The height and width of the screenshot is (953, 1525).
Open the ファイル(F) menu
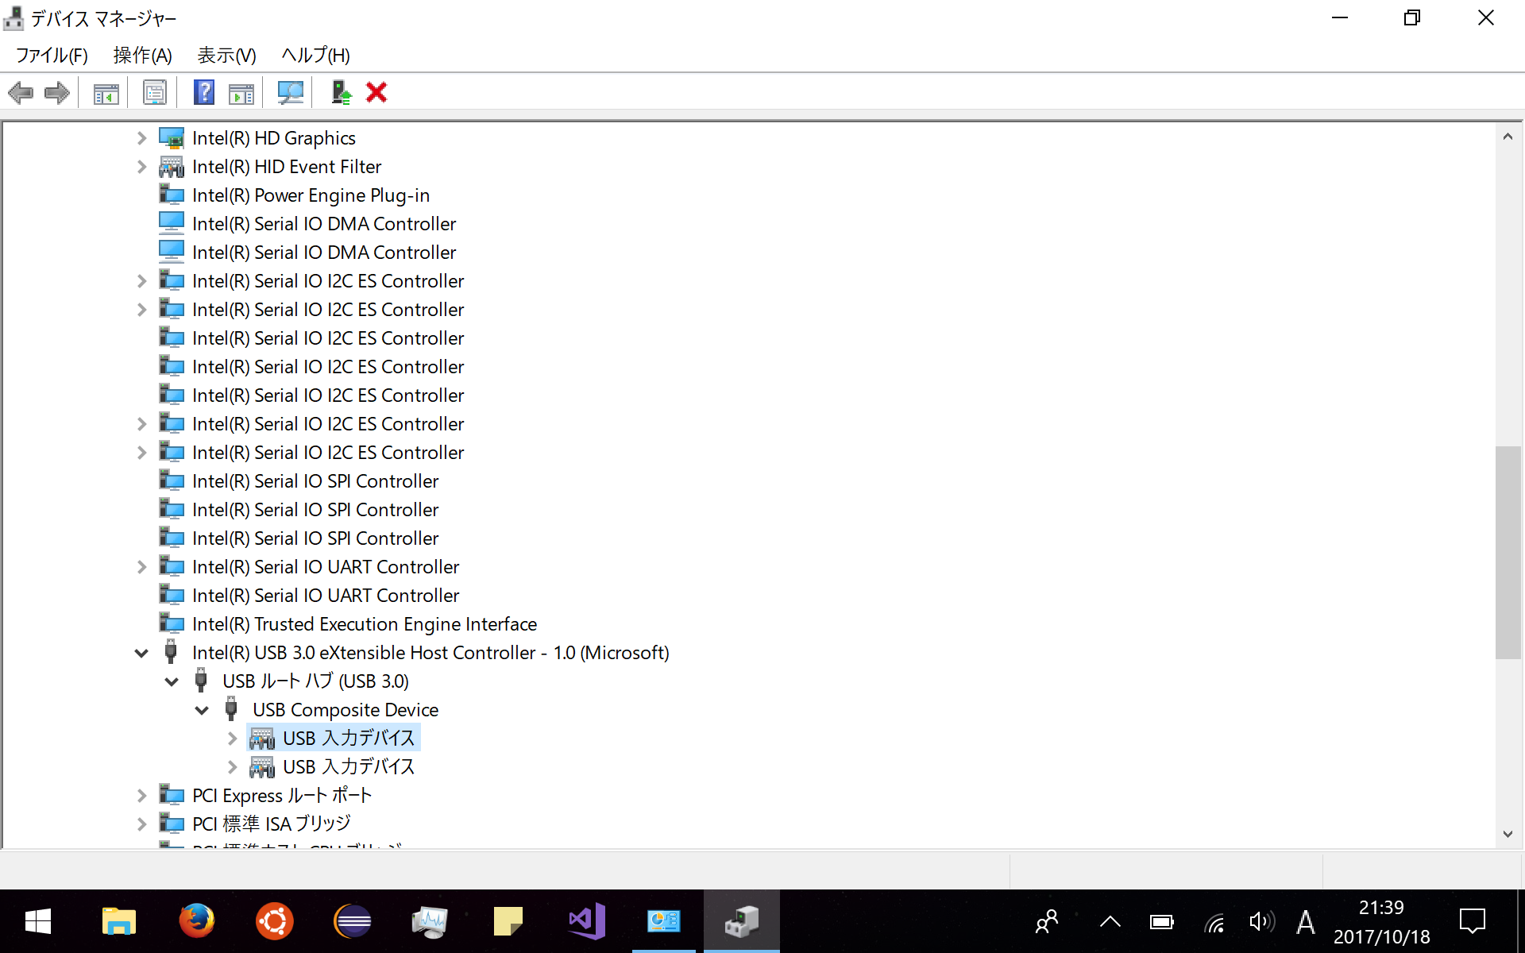(x=52, y=55)
